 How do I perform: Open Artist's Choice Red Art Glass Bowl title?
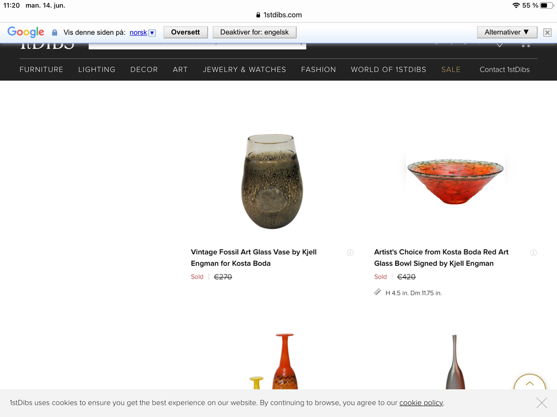[441, 257]
